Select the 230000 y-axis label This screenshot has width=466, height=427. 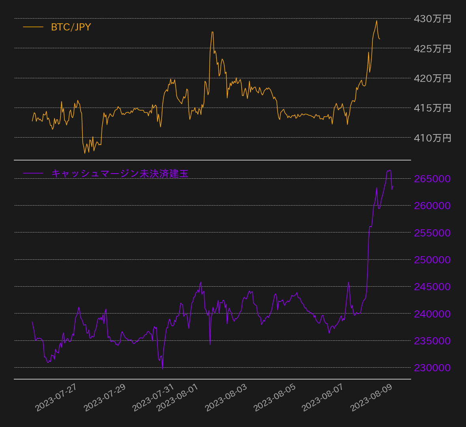[432, 368]
